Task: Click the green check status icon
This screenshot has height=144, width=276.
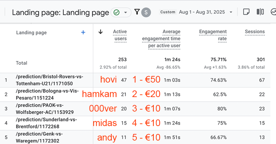Action: (116, 13)
